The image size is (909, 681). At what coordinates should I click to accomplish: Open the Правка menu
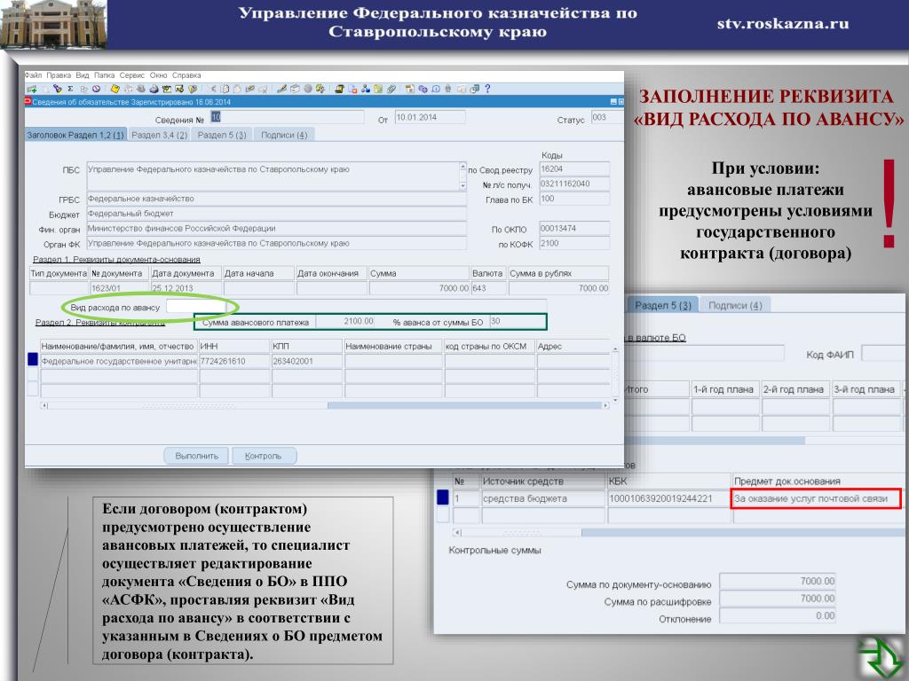tap(59, 75)
